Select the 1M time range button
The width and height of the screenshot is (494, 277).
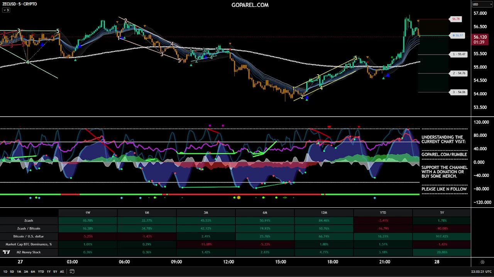click(x=19, y=272)
